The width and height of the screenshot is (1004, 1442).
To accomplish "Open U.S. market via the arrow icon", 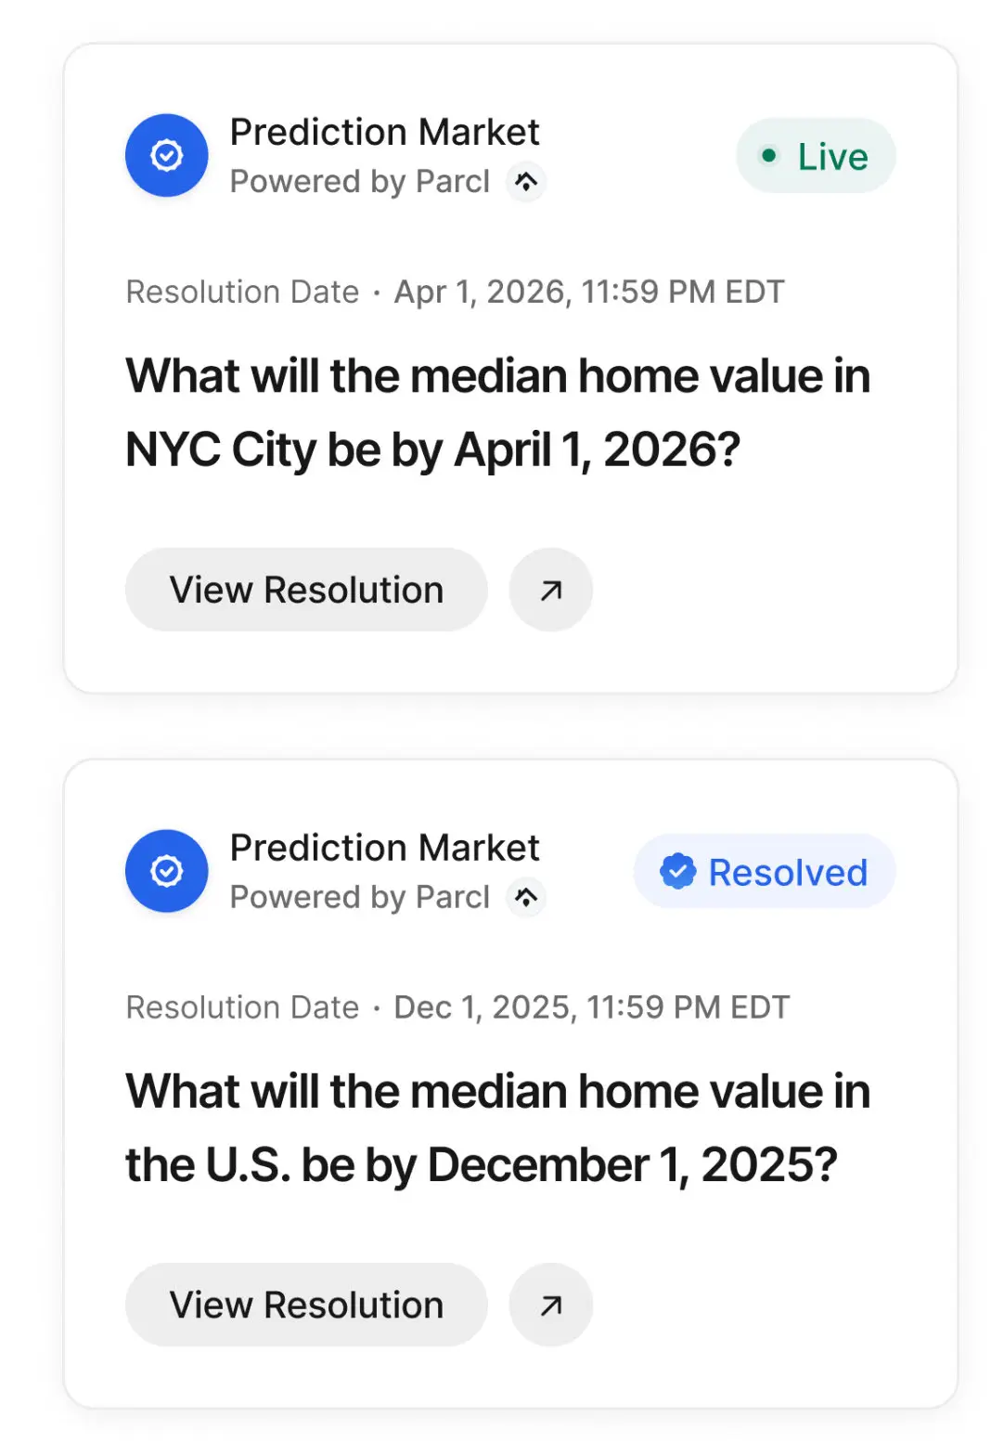I will (551, 1305).
